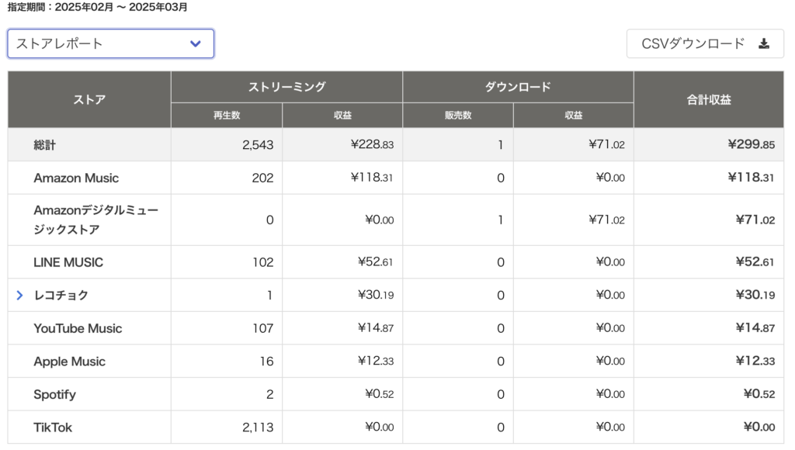Click the ストリーミング column group header
795x450 pixels.
tap(286, 87)
